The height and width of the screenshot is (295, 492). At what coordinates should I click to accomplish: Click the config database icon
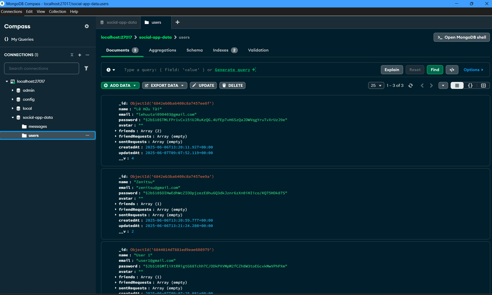(18, 99)
